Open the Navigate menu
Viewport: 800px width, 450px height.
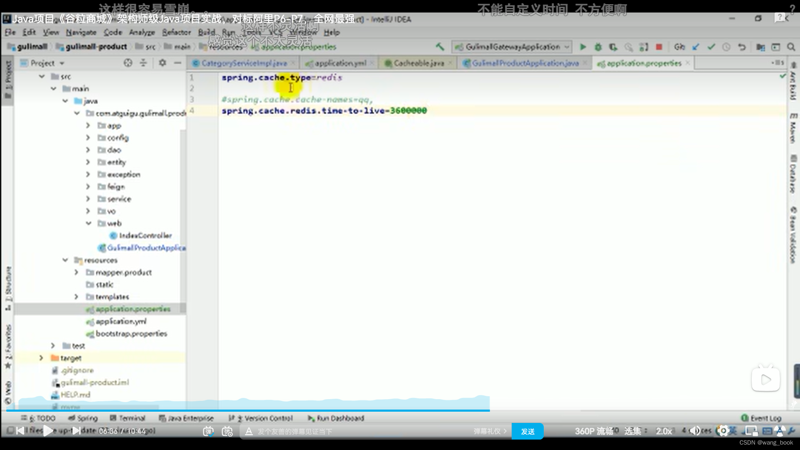[x=81, y=32]
